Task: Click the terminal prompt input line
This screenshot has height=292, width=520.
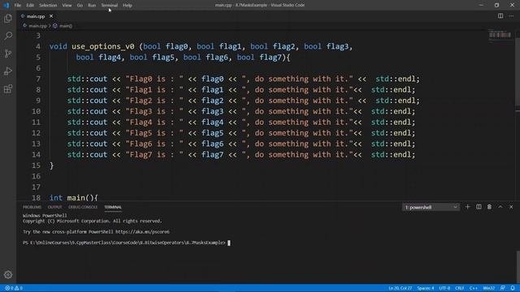Action: [x=127, y=243]
